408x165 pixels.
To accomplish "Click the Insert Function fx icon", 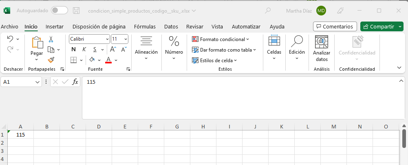I will tap(75, 82).
